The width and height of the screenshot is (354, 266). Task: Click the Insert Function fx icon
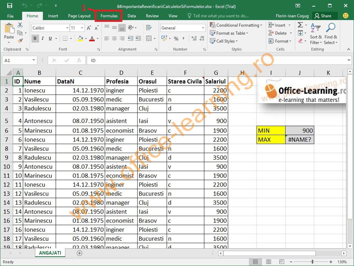coord(79,60)
